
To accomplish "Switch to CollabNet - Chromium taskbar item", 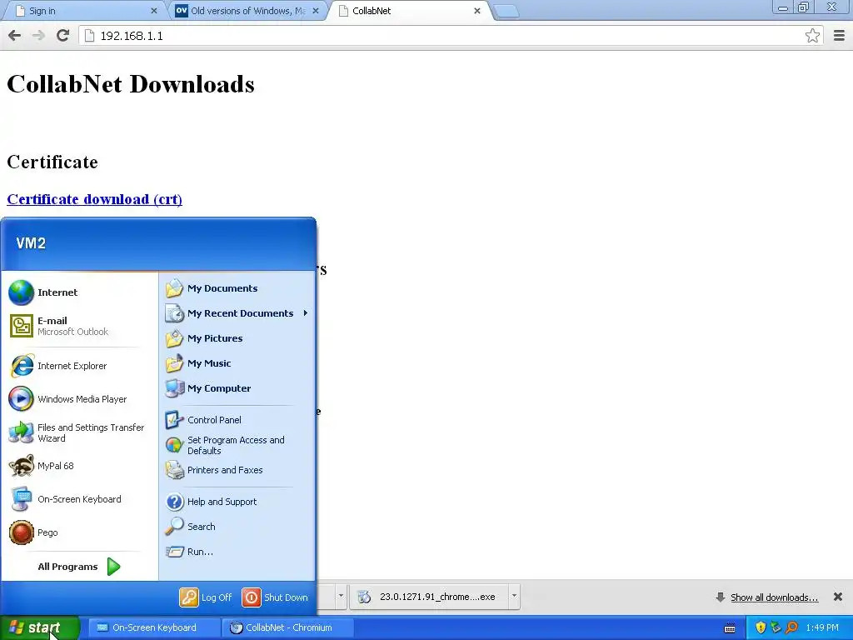I will 287,627.
